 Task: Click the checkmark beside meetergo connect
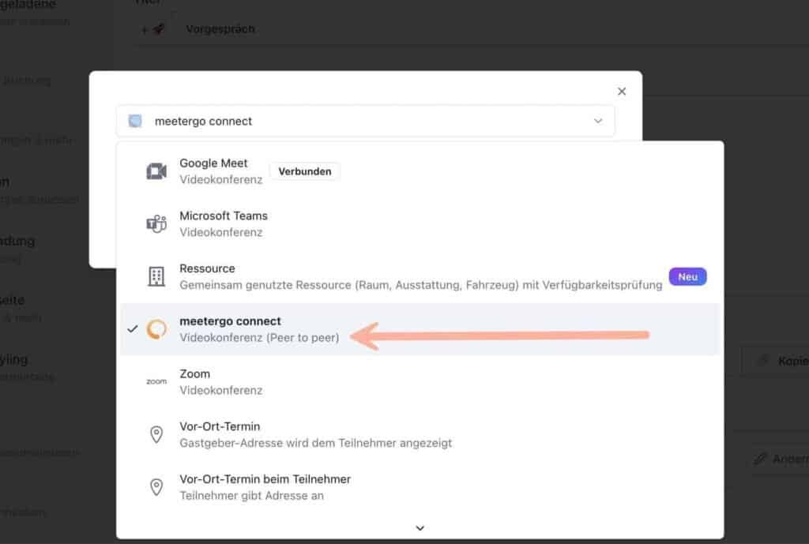coord(132,328)
